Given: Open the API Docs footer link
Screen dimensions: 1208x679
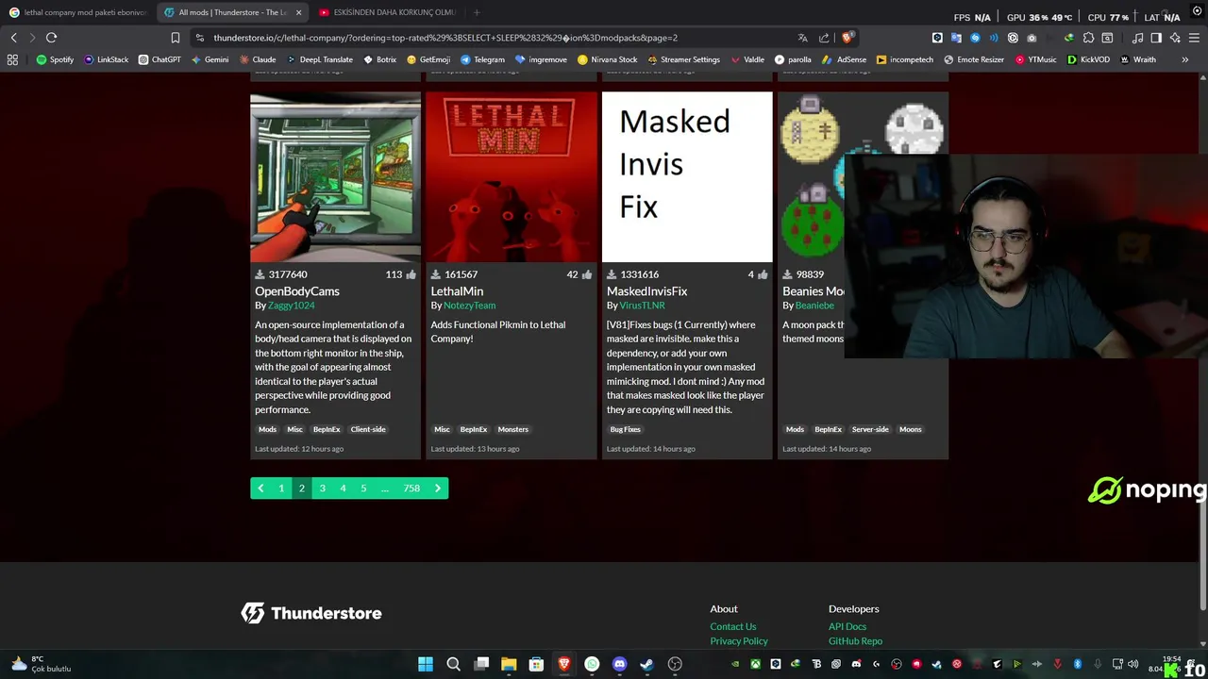Looking at the screenshot, I should [847, 626].
